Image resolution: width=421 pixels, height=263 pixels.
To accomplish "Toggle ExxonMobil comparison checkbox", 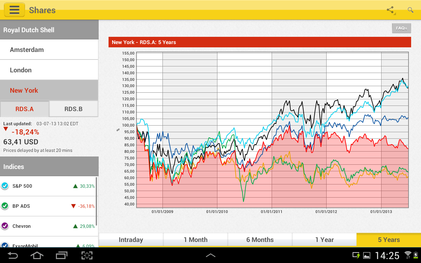I will (5, 245).
